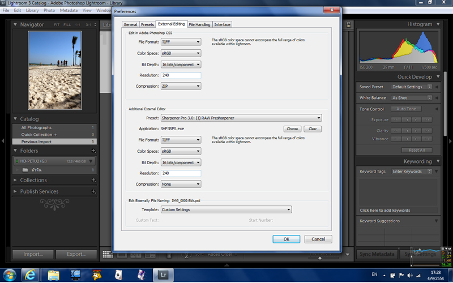
Task: Collapse the Quick Develop panel
Action: pyautogui.click(x=438, y=77)
